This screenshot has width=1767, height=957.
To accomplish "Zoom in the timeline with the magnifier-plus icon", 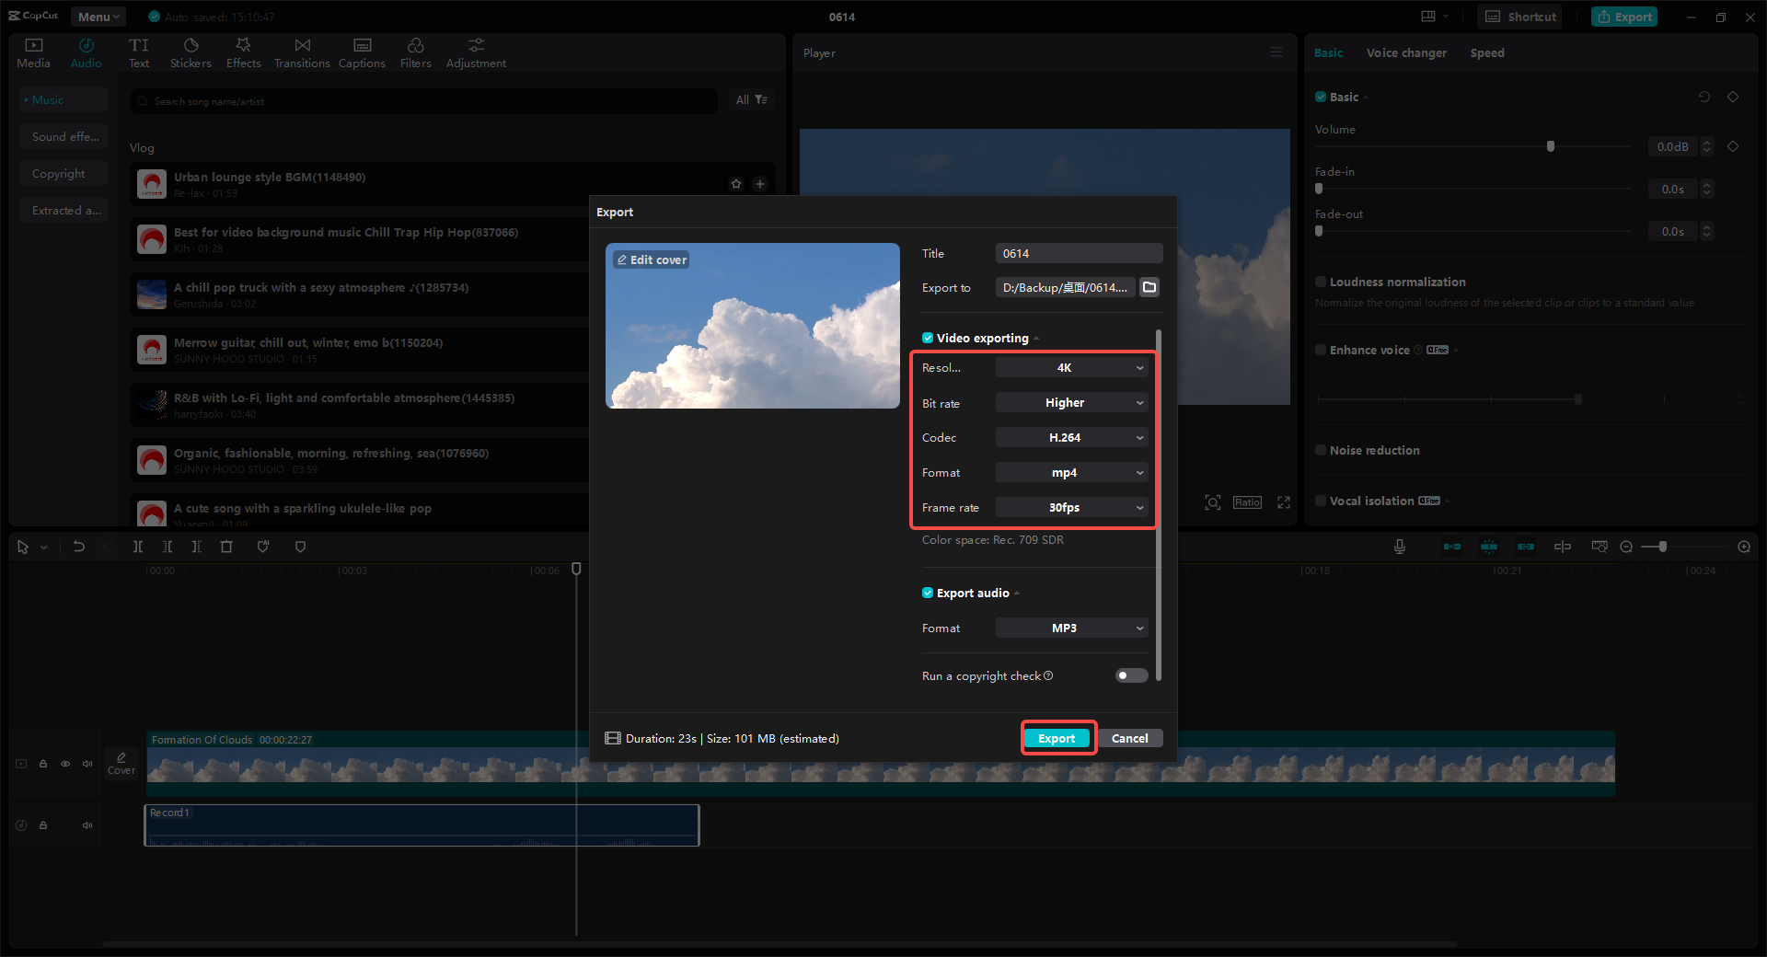I will (x=1744, y=546).
